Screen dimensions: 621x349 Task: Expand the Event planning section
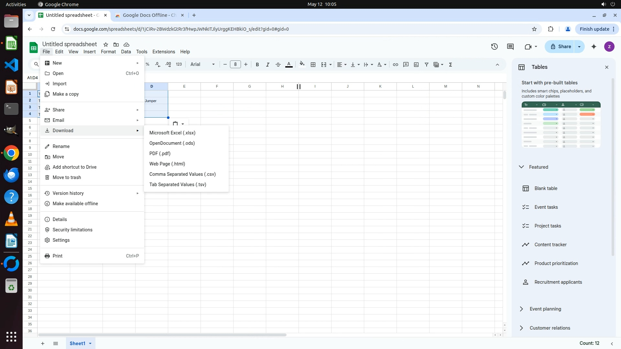[521, 309]
